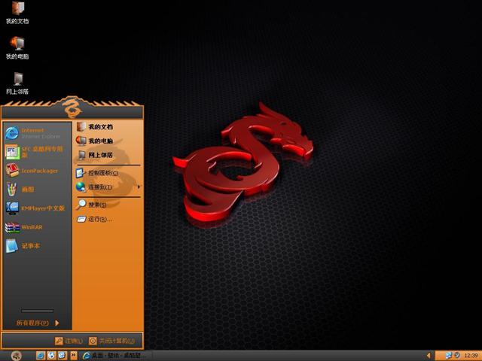Expand 连接到 submenu arrow
This screenshot has height=361, width=482.
point(139,187)
